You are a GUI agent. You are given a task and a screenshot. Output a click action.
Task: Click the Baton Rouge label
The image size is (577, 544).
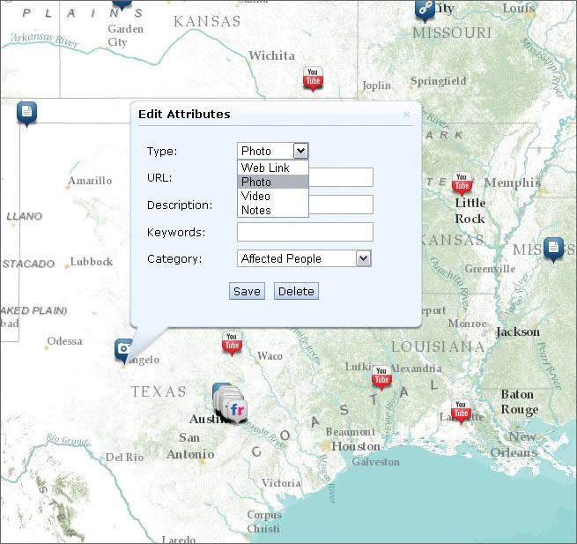(x=519, y=402)
